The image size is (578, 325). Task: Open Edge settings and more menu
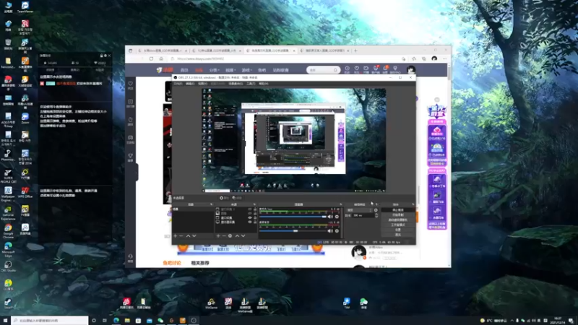point(444,58)
